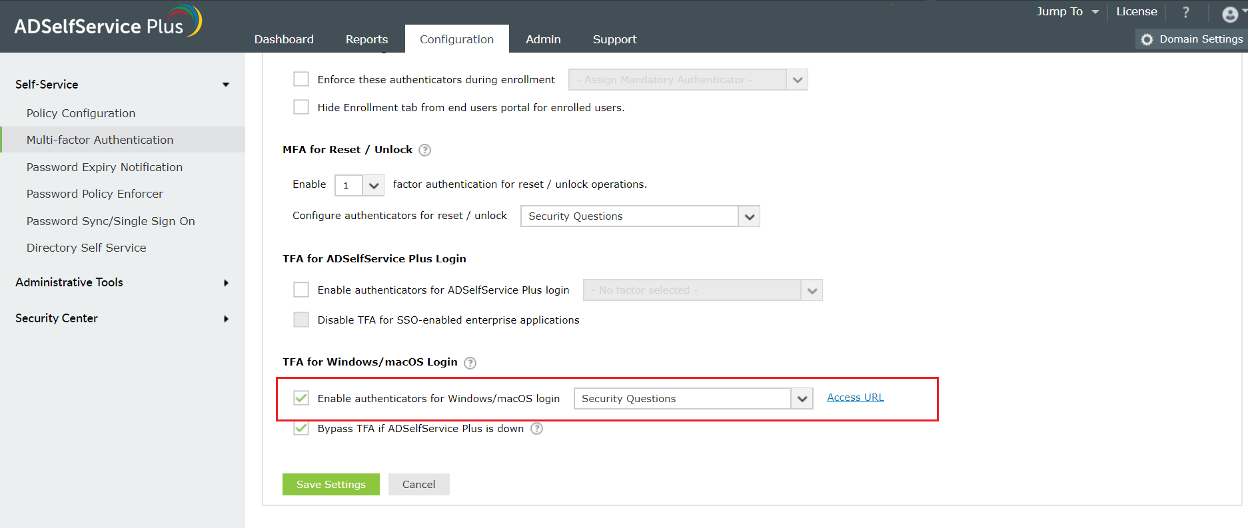Open Policy Configuration in sidebar
This screenshot has height=528, width=1248.
(x=81, y=113)
